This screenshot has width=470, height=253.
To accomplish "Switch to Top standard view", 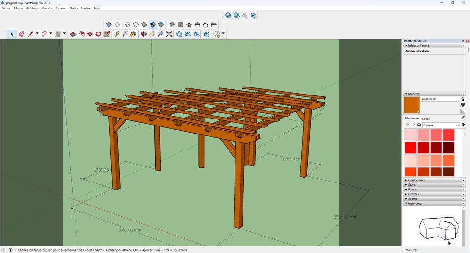I will tap(180, 24).
